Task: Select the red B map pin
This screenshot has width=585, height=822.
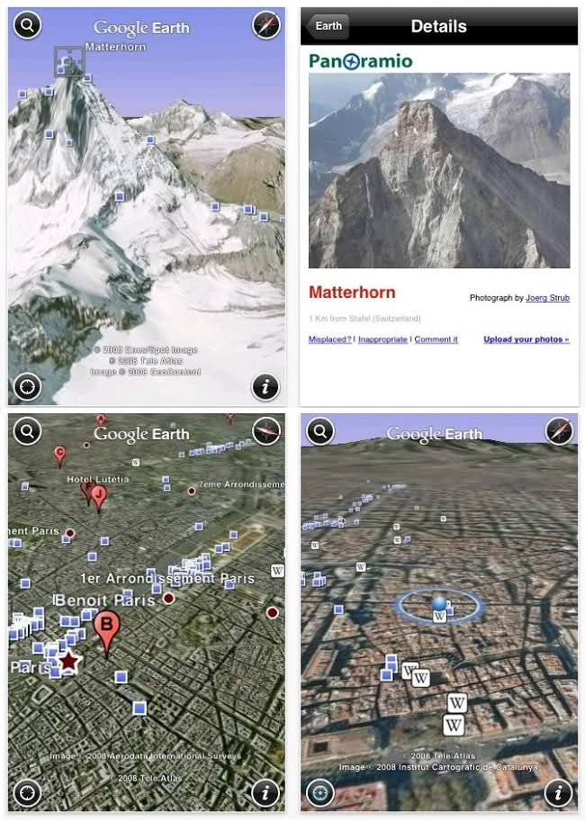Action: (106, 634)
